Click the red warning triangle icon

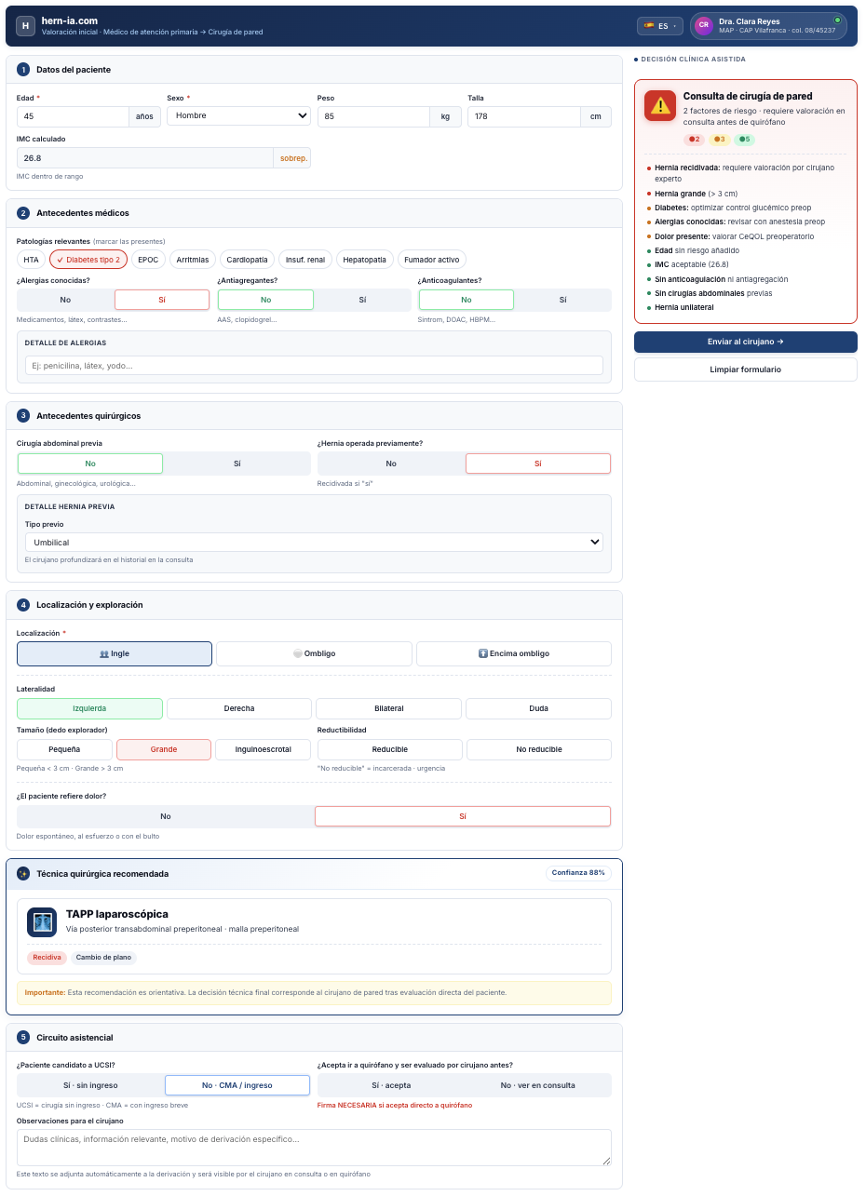(x=660, y=106)
